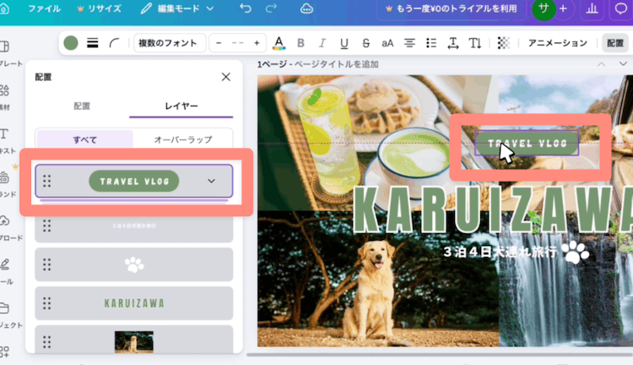Redo the last action
Viewport: 633px width, 365px height.
271,8
